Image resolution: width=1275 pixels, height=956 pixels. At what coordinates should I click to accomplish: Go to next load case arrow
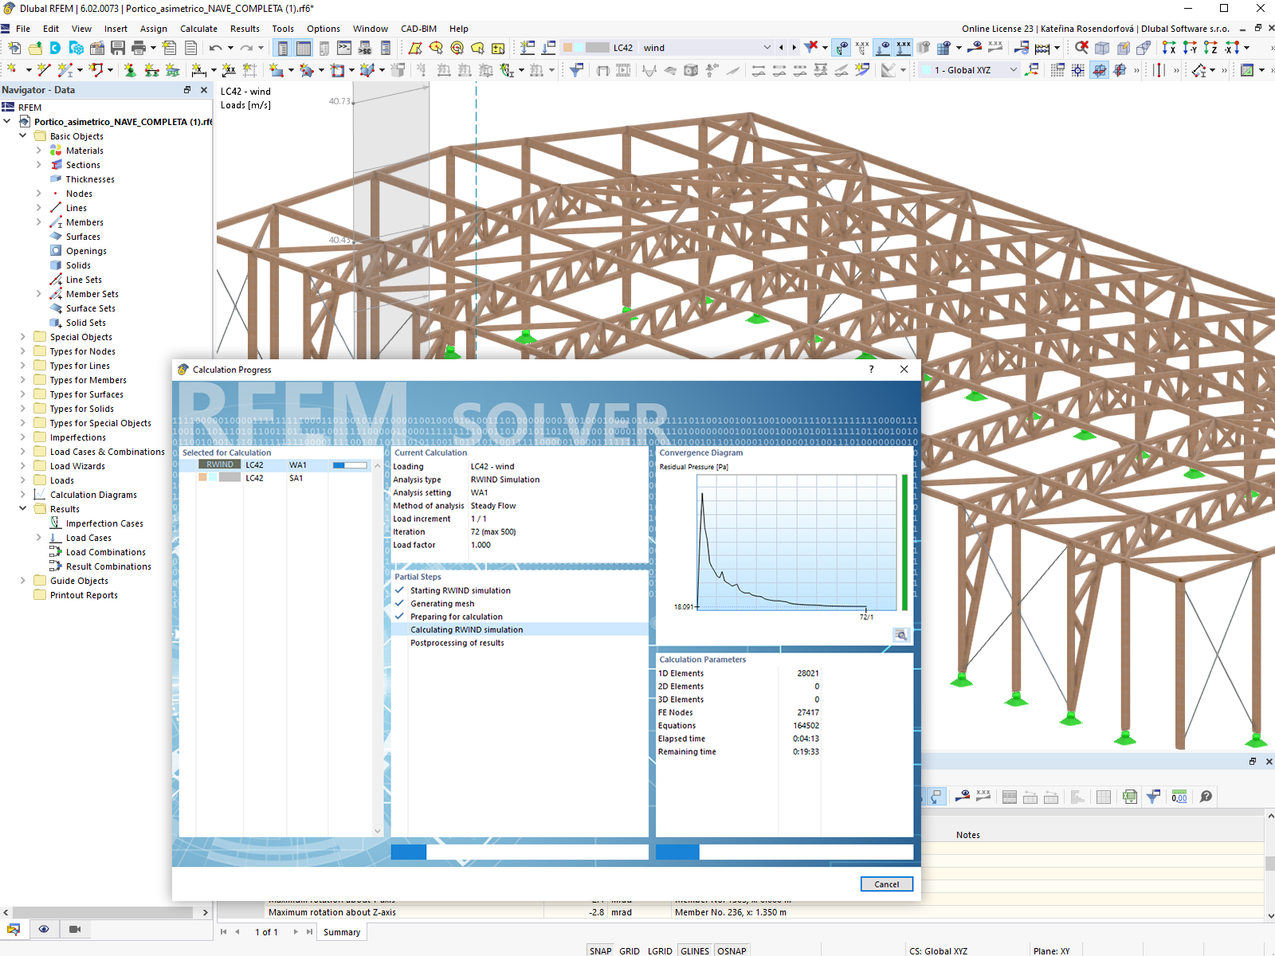coord(794,48)
